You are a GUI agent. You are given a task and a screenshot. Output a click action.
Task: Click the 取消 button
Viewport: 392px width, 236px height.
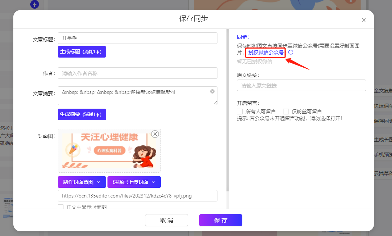coord(166,220)
